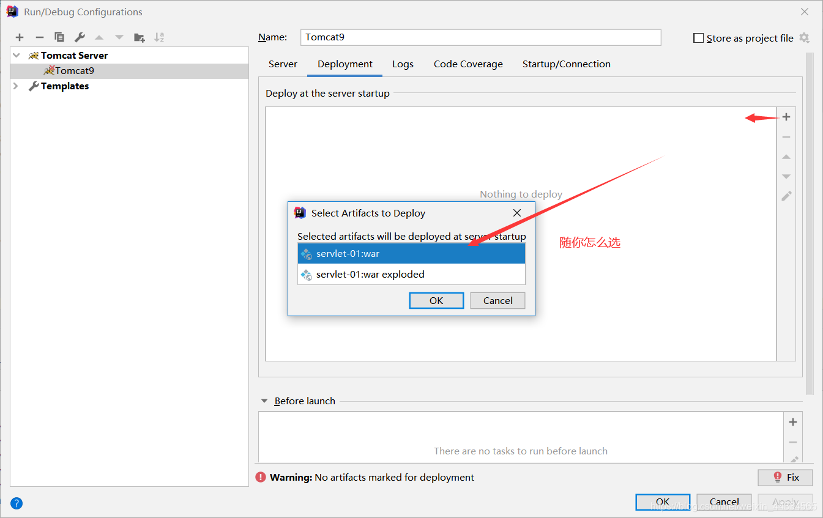823x518 pixels.
Task: Remove artifact from deploy list
Action: point(786,137)
